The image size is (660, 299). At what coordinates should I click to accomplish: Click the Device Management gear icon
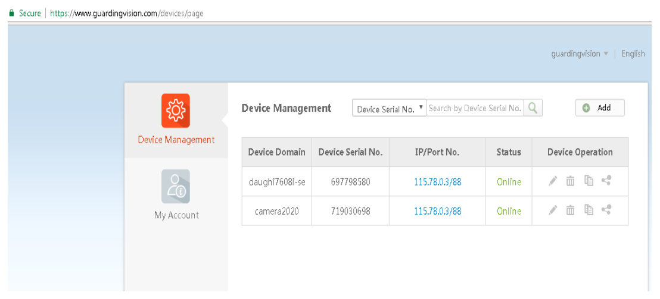click(176, 111)
